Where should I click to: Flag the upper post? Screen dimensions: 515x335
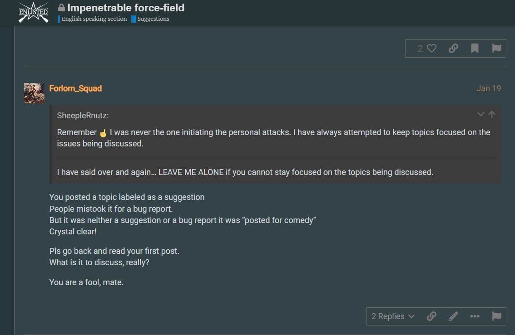coord(497,49)
